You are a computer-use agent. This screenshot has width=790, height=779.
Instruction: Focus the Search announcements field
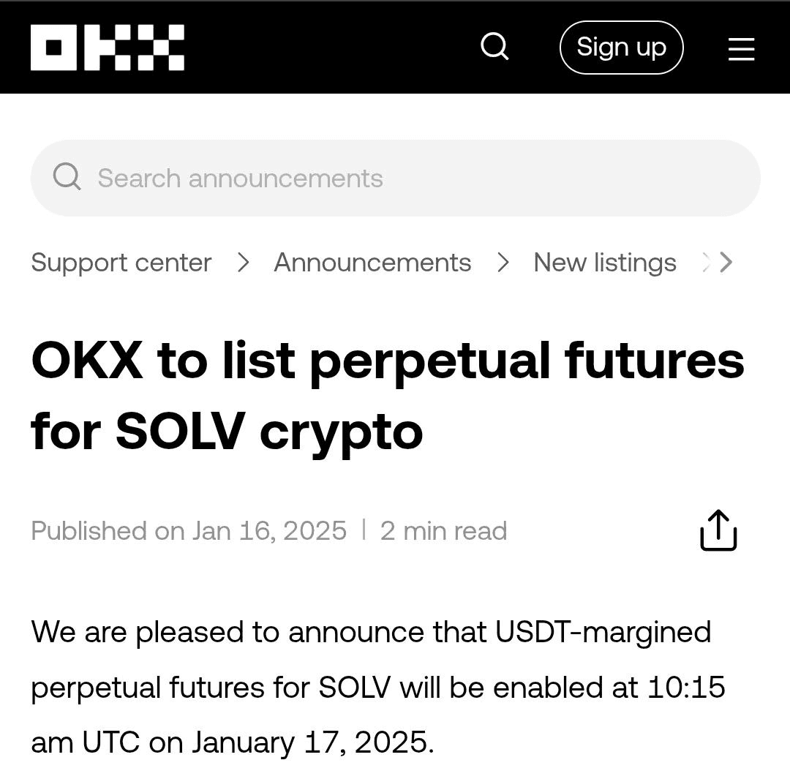click(x=396, y=178)
